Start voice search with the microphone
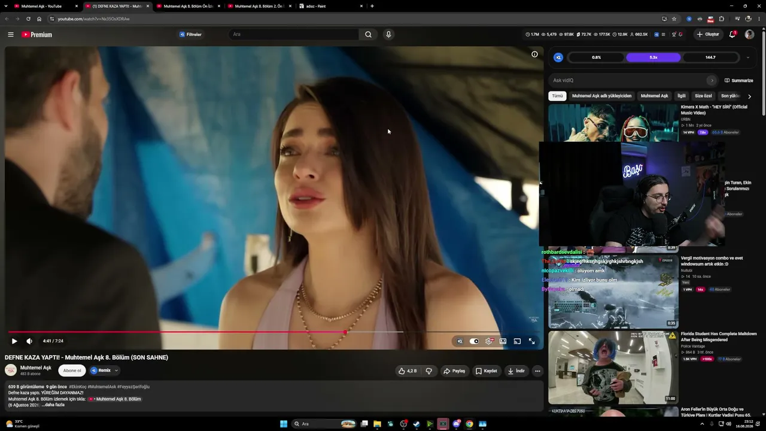766x431 pixels. 388,34
